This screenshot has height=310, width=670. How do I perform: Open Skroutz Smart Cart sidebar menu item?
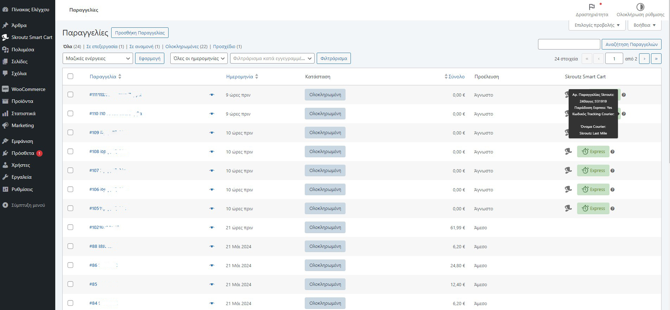[x=32, y=37]
